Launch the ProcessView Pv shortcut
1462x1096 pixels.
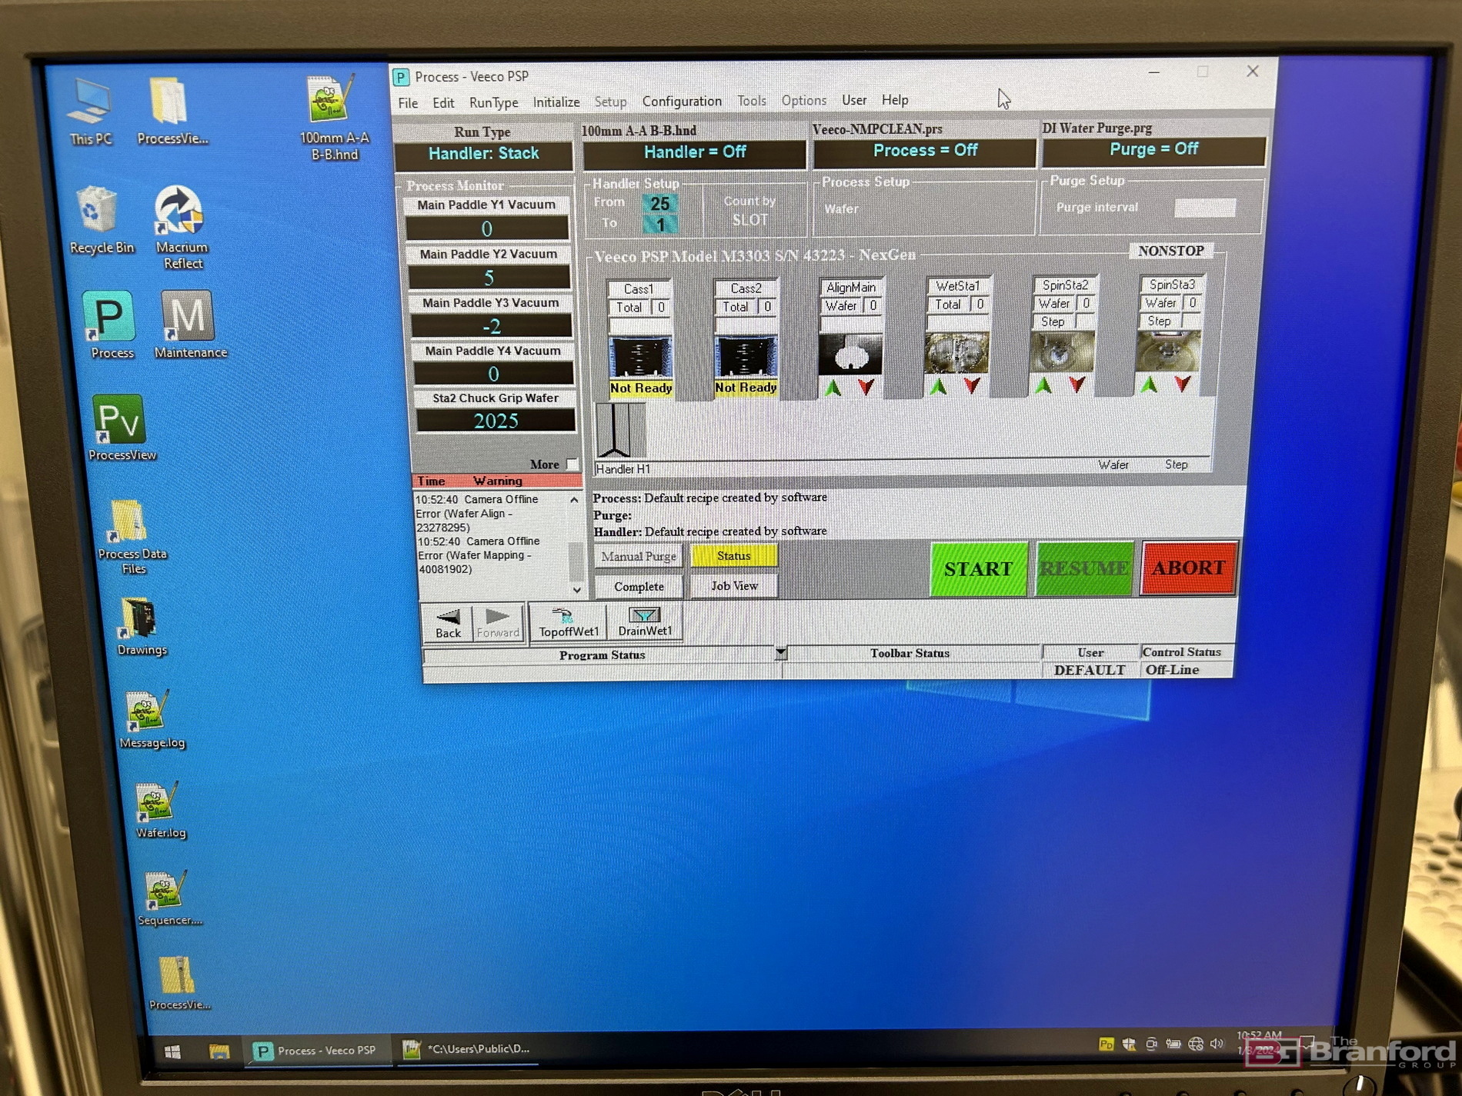coord(121,428)
